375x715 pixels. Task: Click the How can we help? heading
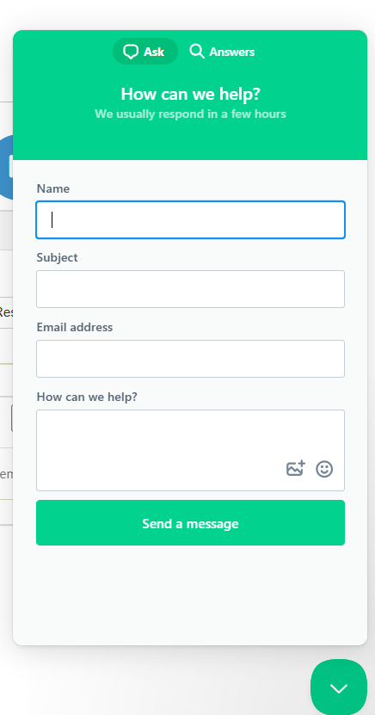coord(190,94)
